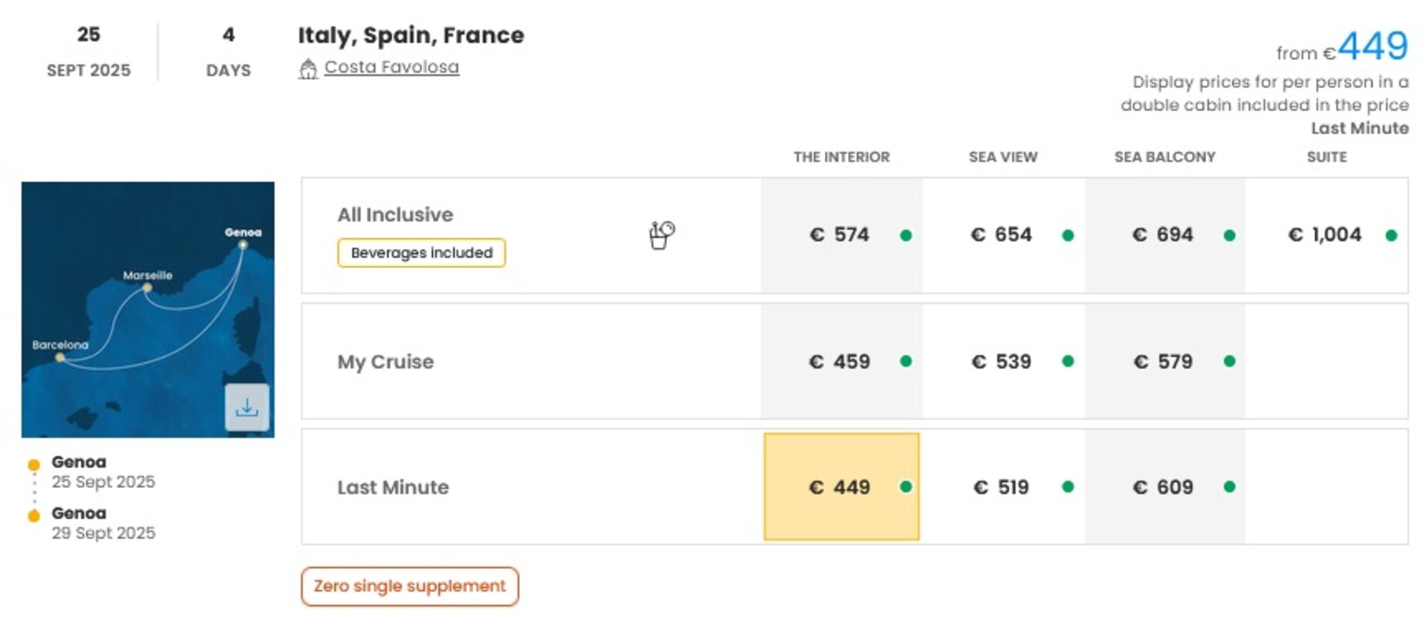
Task: Select All Inclusive interior €574 price
Action: 841,235
